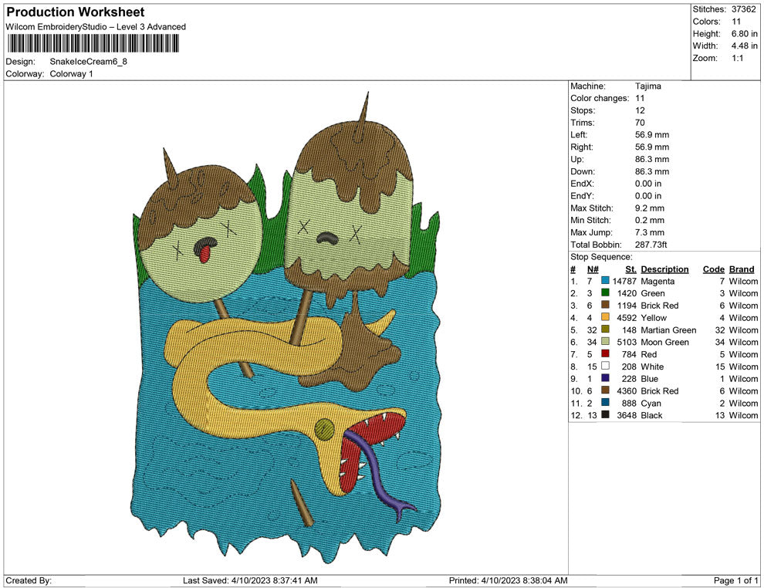Click the Black color swatch in row 12
This screenshot has height=588, width=764.
coord(605,414)
